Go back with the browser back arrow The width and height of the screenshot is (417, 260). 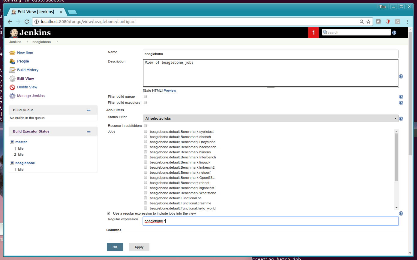(x=10, y=22)
